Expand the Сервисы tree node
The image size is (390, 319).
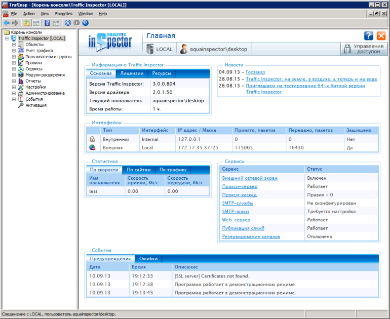(x=14, y=69)
